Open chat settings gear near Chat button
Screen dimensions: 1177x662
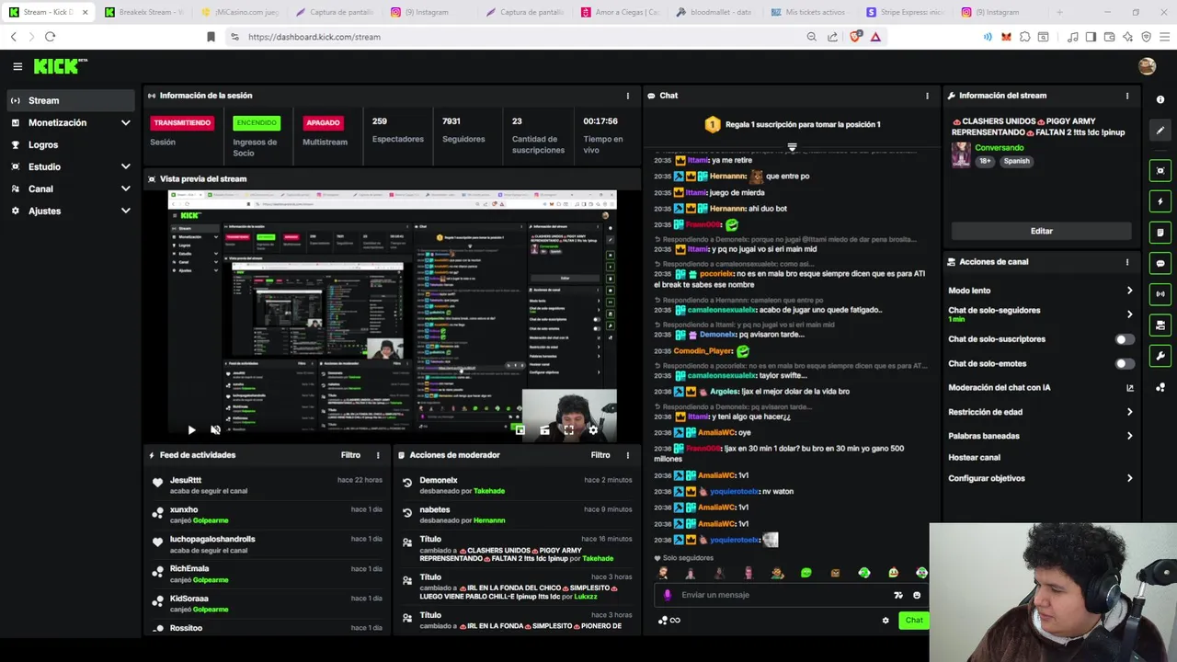(x=886, y=621)
